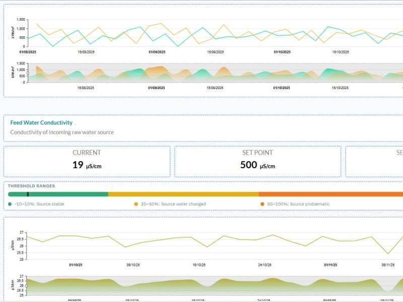Click the green 'Source stable' legend dot
The height and width of the screenshot is (302, 403).
point(10,204)
